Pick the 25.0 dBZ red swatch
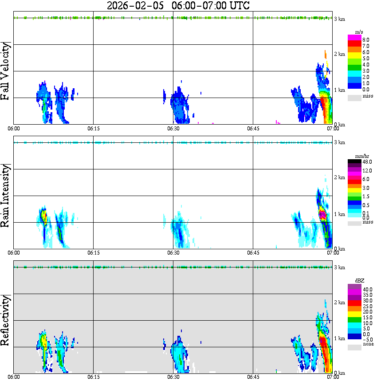 click(354, 303)
